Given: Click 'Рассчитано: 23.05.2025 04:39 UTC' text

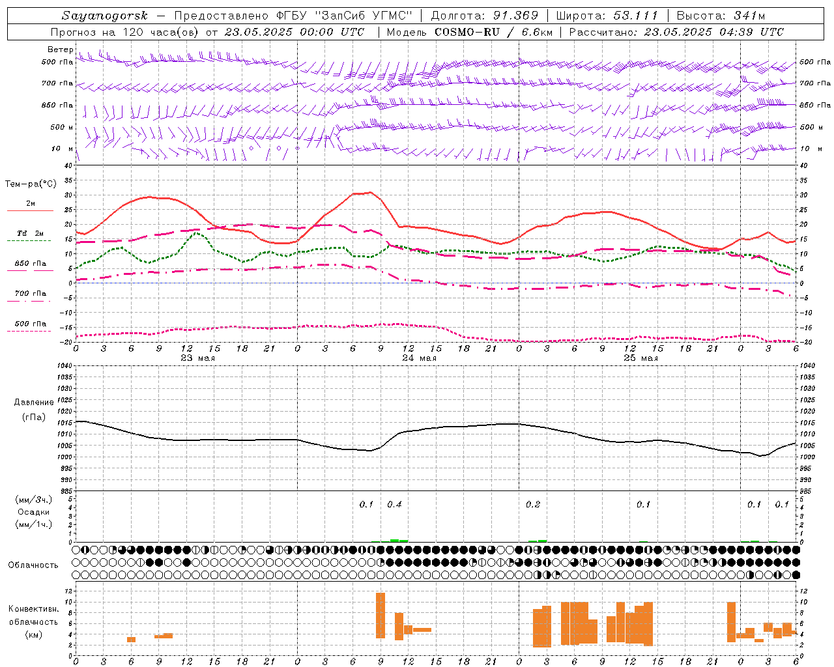Looking at the screenshot, I should (x=676, y=32).
